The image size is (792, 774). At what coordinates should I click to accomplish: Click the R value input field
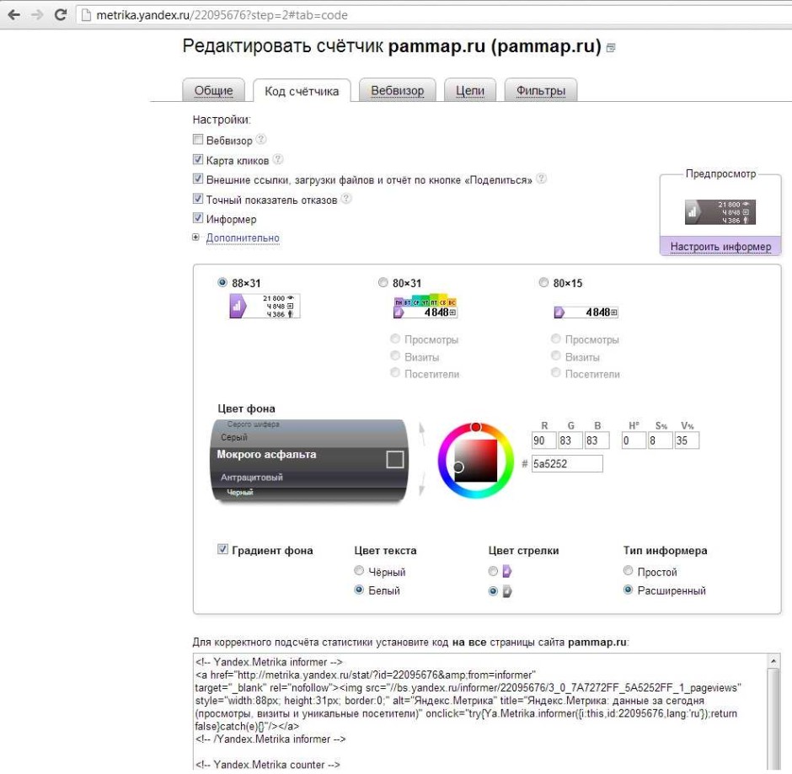[x=543, y=440]
